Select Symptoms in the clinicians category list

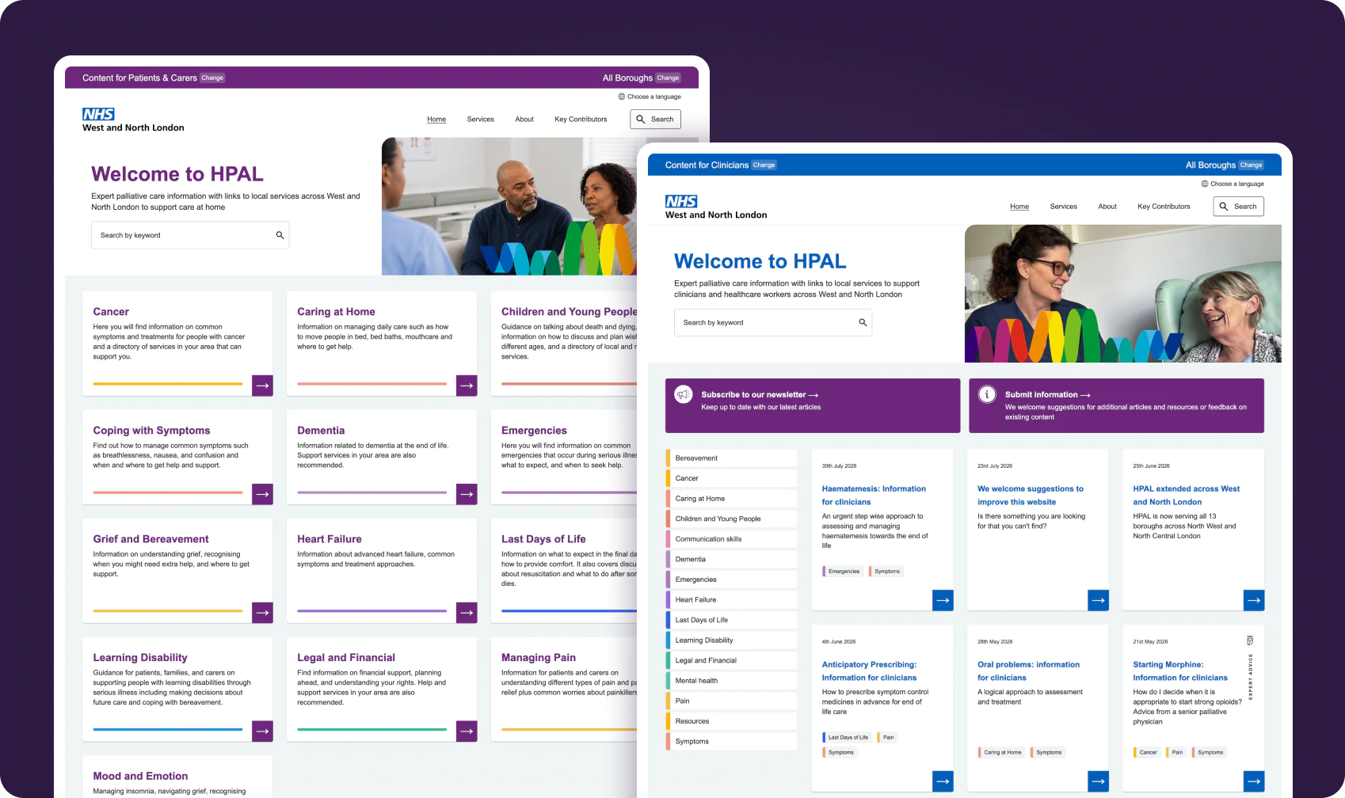(x=731, y=742)
